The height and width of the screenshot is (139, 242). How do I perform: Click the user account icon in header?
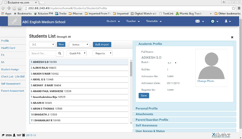coord(226,21)
